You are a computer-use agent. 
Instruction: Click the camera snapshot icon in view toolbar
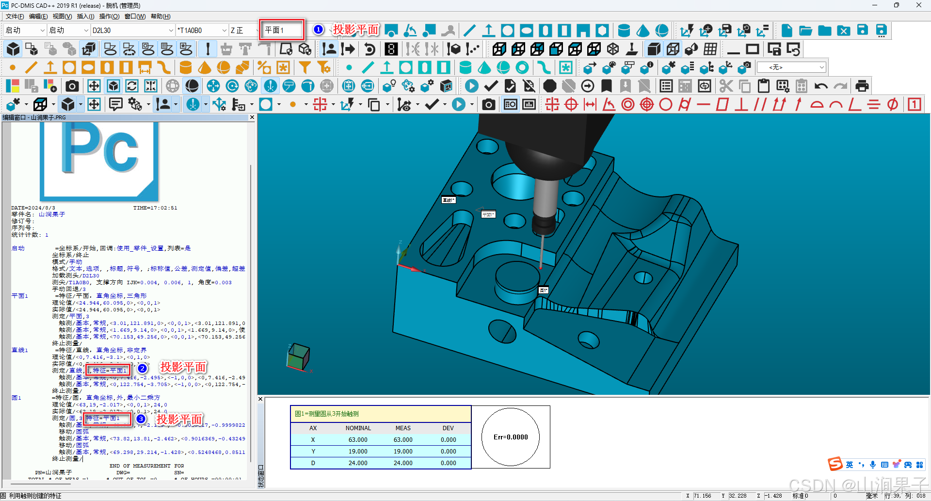pyautogui.click(x=72, y=86)
